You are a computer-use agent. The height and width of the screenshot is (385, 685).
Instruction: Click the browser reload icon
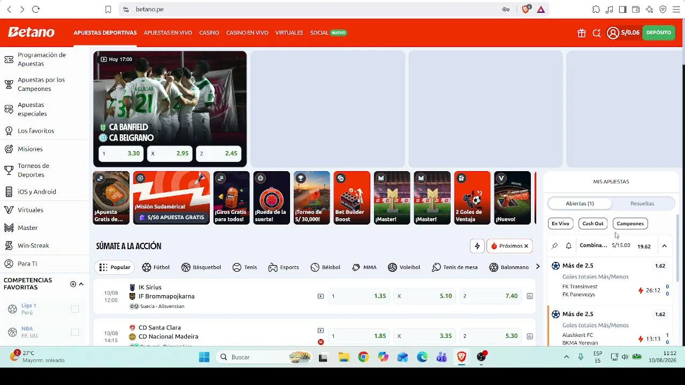tap(36, 10)
